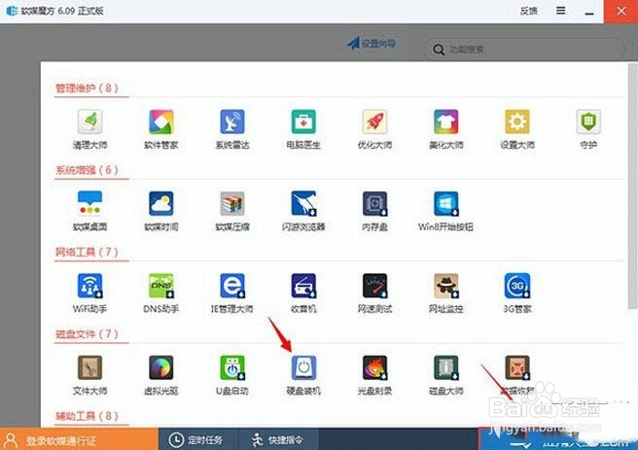Click 设置向导 setup wizard link
This screenshot has height=450, width=638.
[x=372, y=43]
